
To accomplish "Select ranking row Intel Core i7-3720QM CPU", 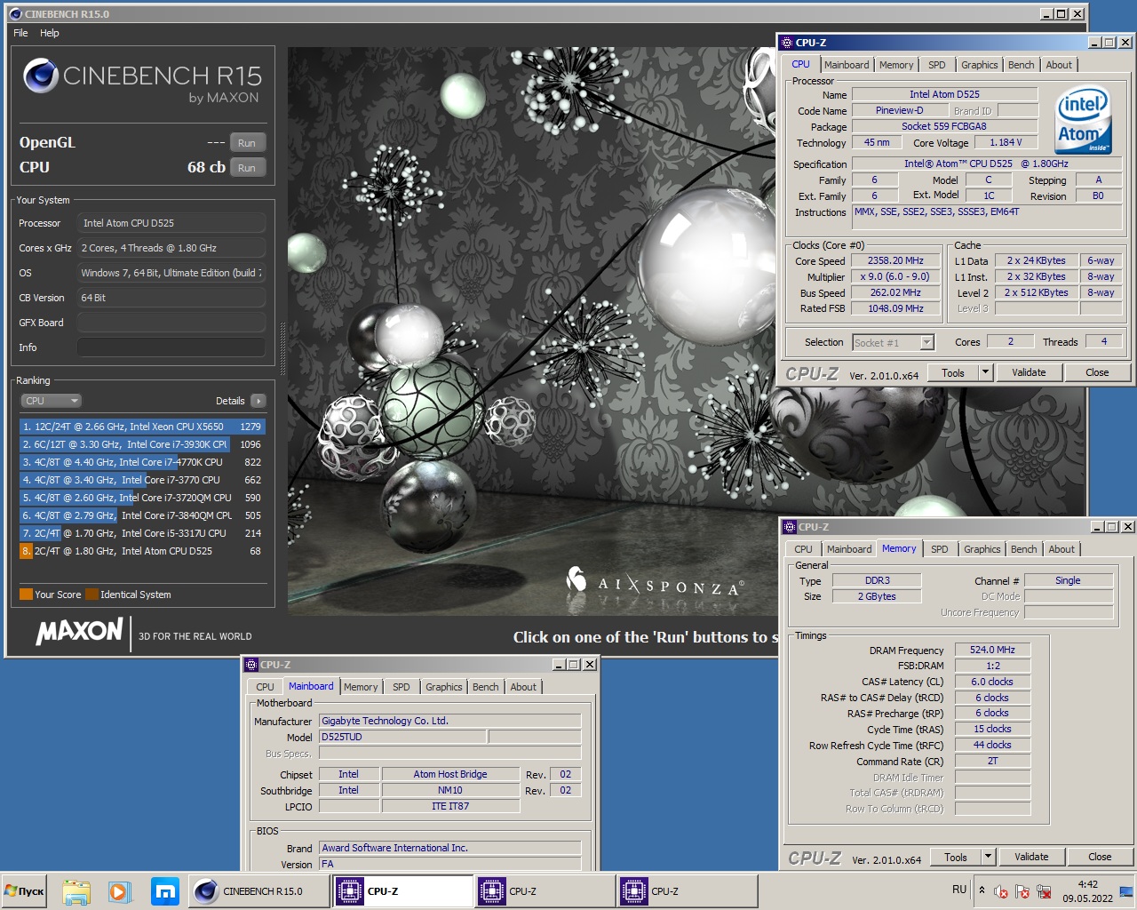I will pos(142,498).
